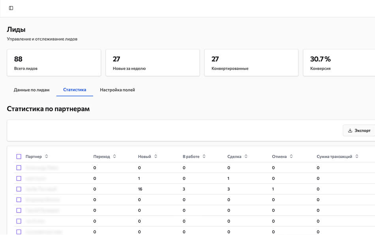Tick the second partner row checkbox

tap(19, 179)
